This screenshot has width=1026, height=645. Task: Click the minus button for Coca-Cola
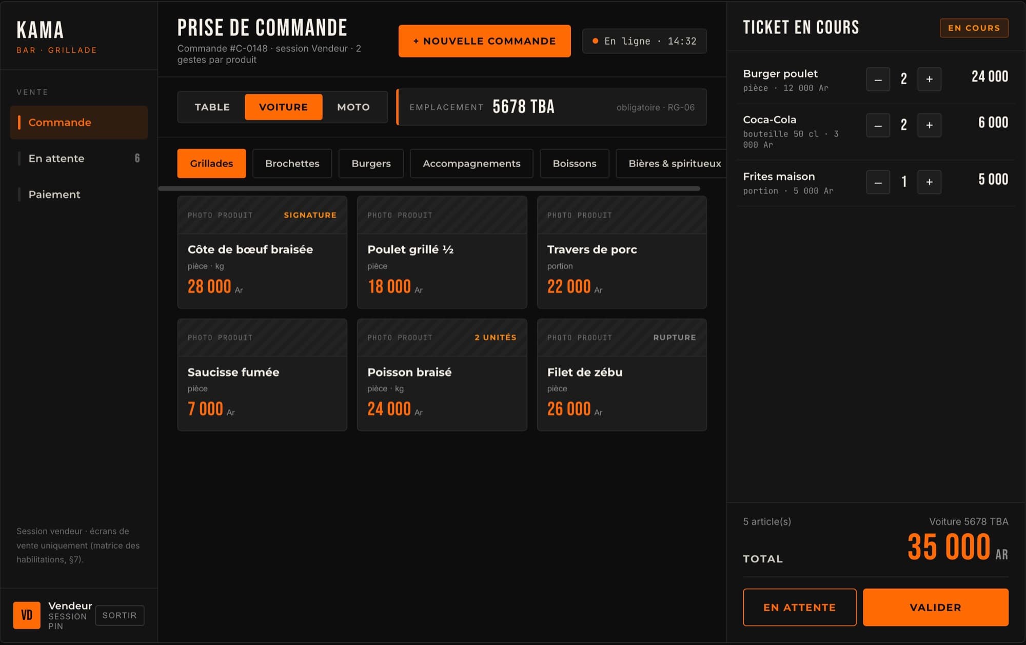tap(878, 126)
